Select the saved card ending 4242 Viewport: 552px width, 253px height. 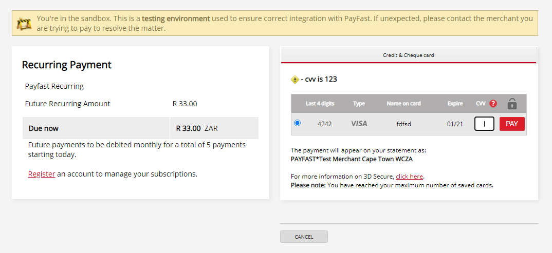(298, 123)
